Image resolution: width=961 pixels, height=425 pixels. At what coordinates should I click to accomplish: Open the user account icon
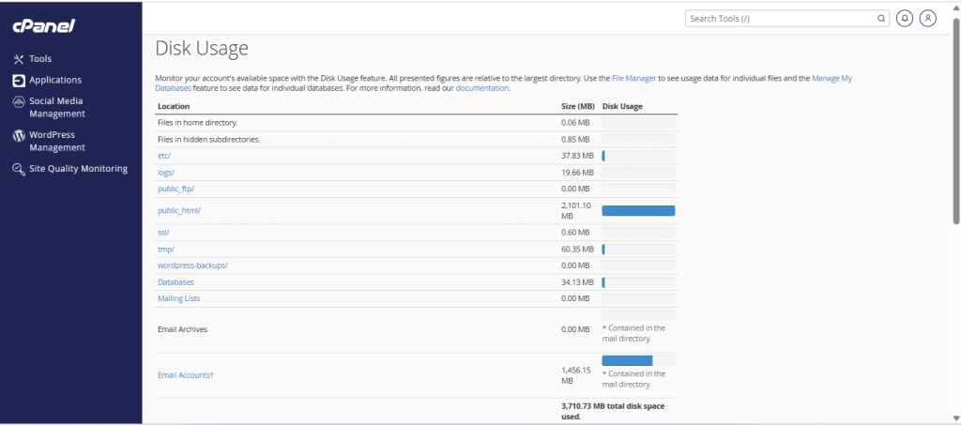point(928,18)
